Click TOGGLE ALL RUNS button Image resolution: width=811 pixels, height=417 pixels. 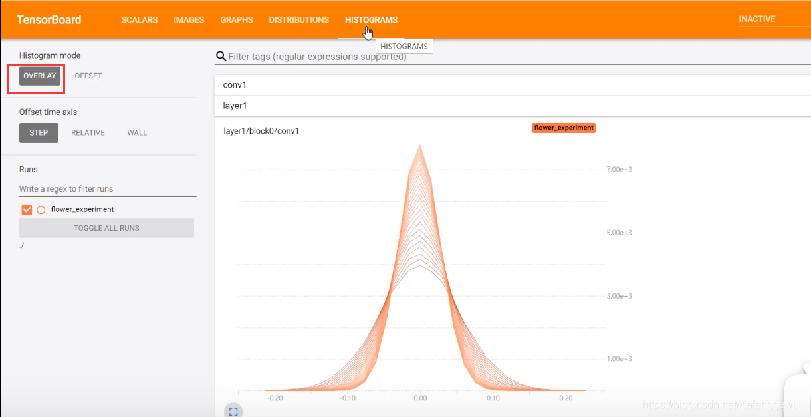click(x=106, y=228)
